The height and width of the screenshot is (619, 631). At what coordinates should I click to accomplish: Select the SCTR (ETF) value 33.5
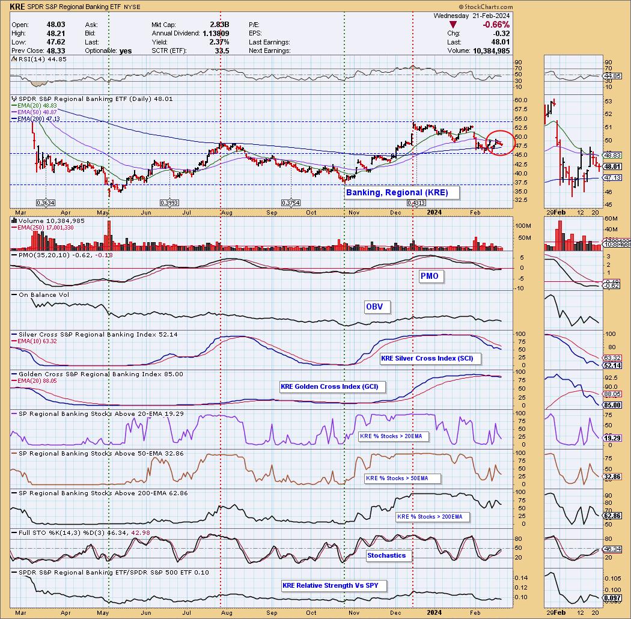point(222,50)
